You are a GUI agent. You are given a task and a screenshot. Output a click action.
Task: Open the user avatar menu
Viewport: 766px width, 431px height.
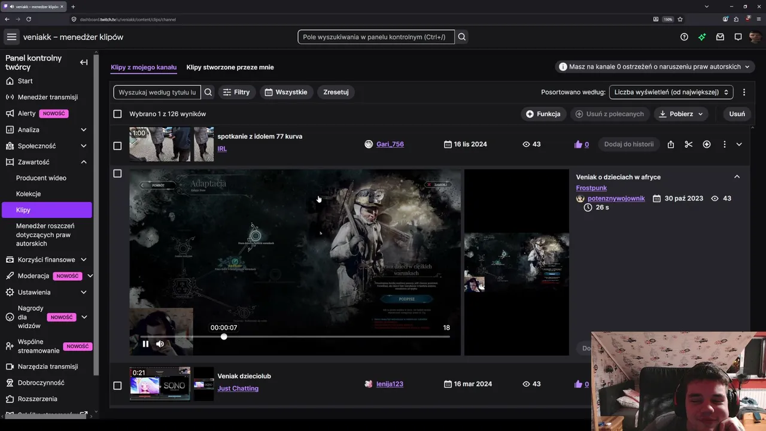coord(755,37)
